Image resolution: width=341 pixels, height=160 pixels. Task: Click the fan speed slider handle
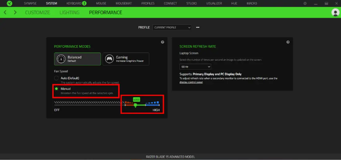[x=135, y=105]
